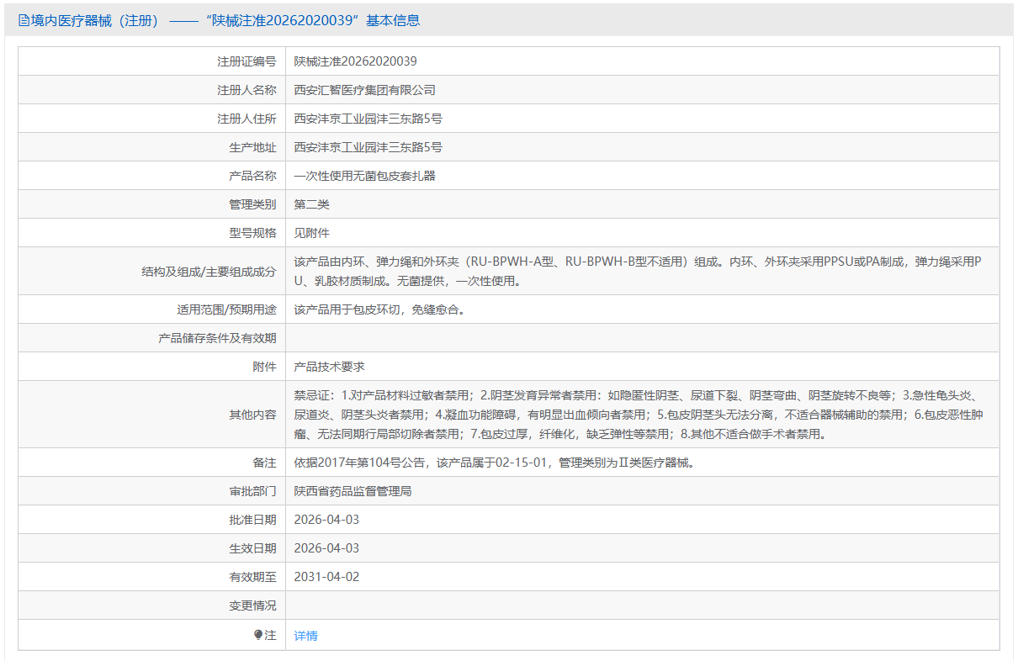The width and height of the screenshot is (1018, 661).
Task: Select product name 一次性使用无菌包皮套扎器
Action: (364, 176)
